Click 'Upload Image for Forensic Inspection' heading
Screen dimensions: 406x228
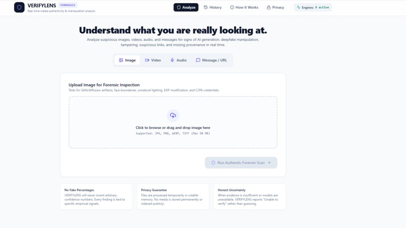point(104,85)
